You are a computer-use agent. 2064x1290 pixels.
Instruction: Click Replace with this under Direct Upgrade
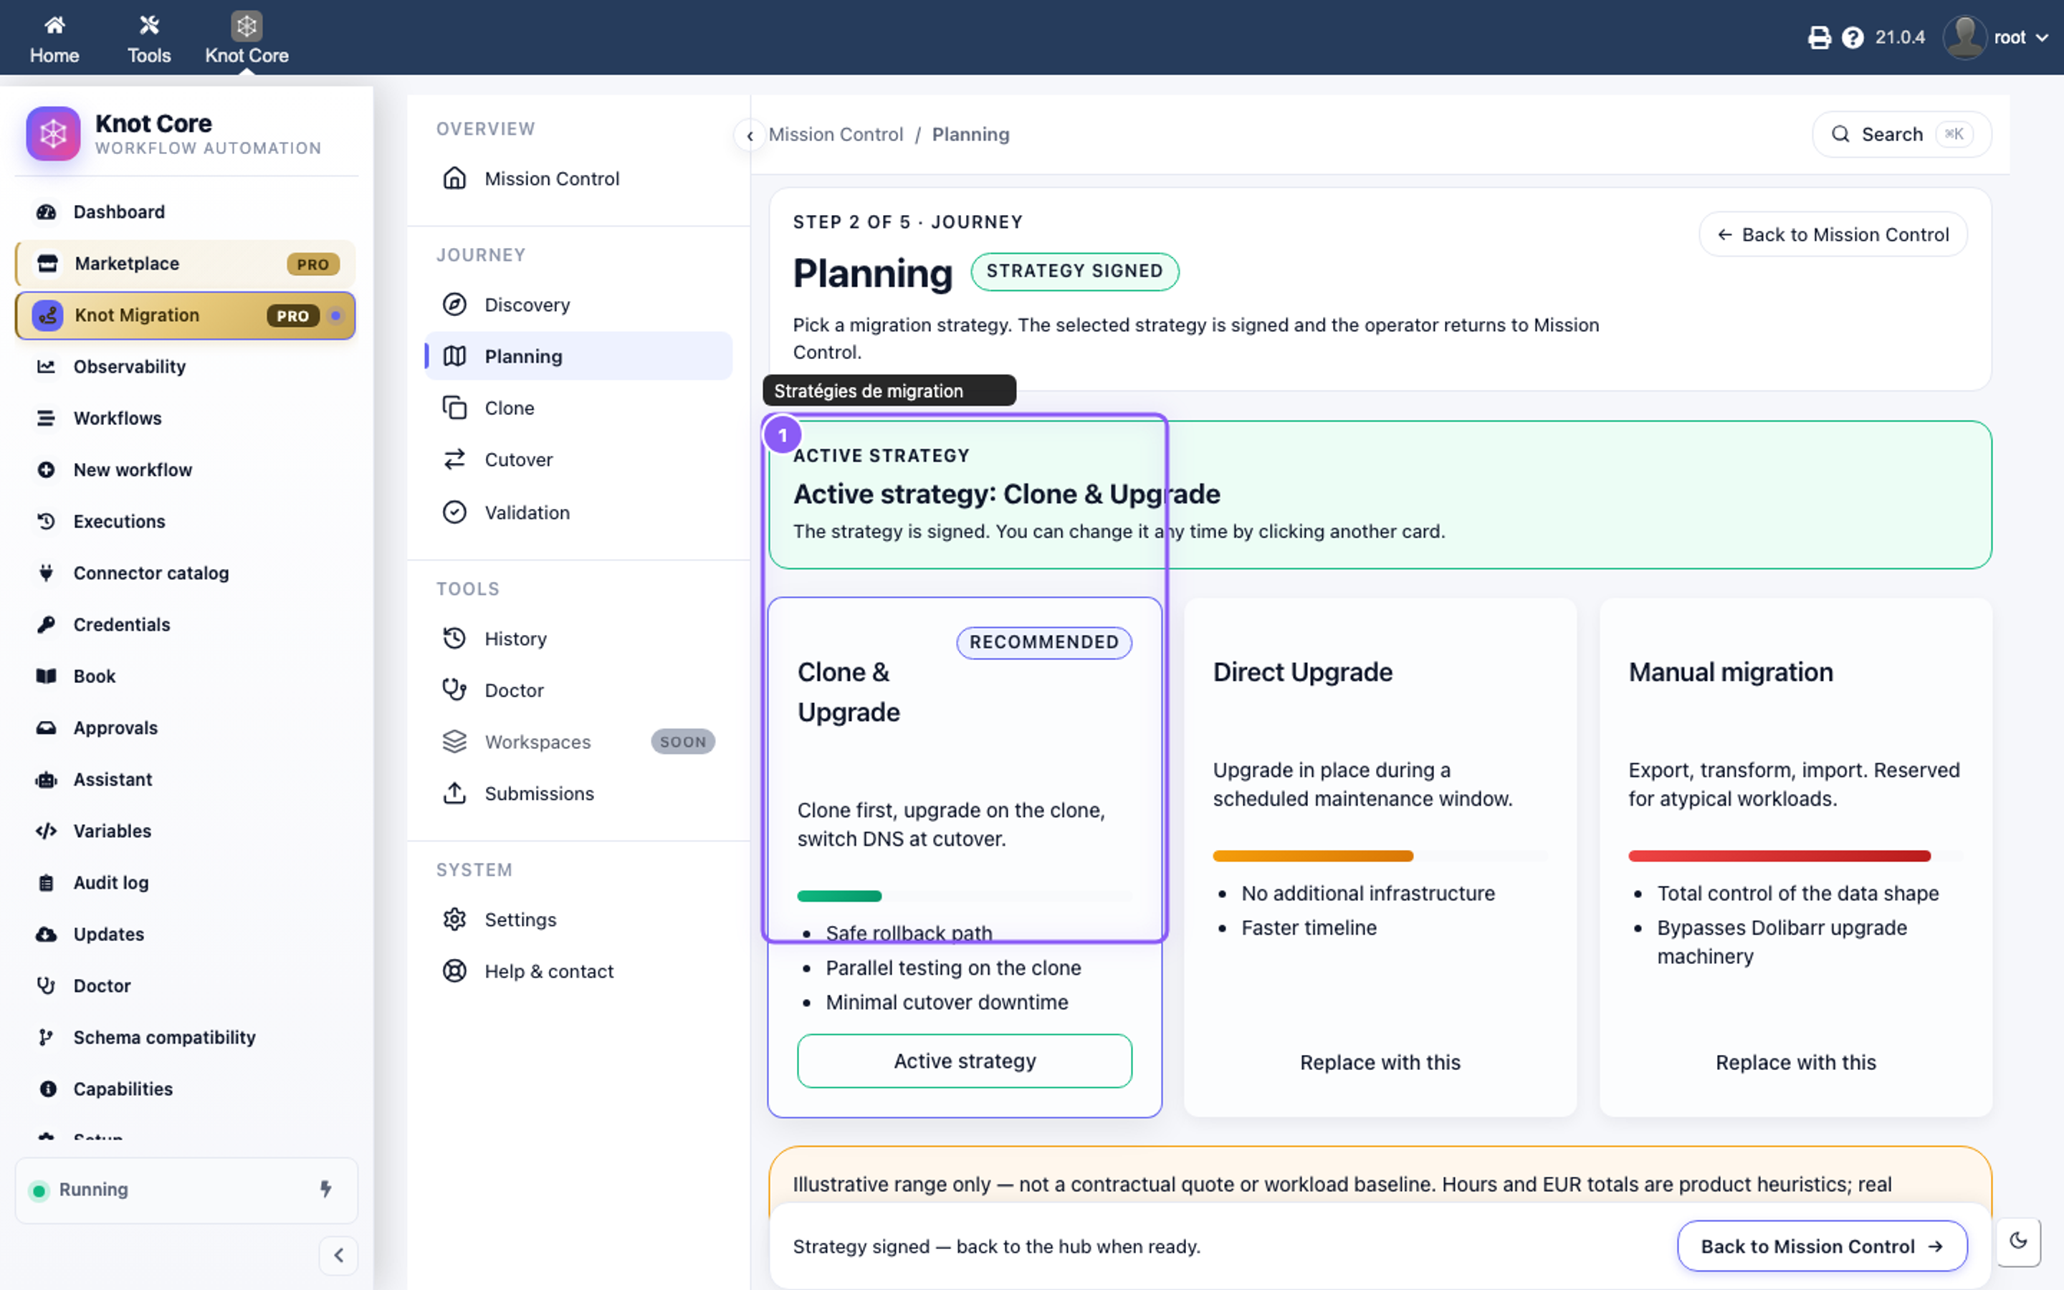(x=1379, y=1062)
